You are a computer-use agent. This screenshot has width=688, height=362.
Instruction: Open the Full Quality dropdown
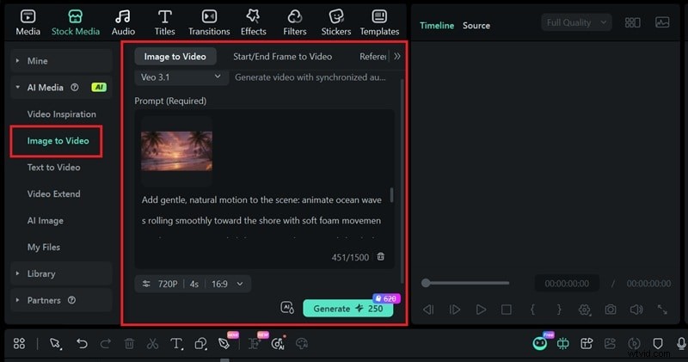[576, 23]
